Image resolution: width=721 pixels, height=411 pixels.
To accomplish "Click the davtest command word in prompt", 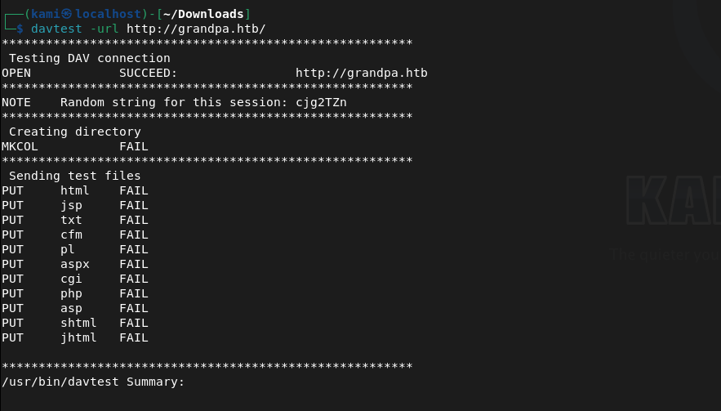I will tap(56, 29).
